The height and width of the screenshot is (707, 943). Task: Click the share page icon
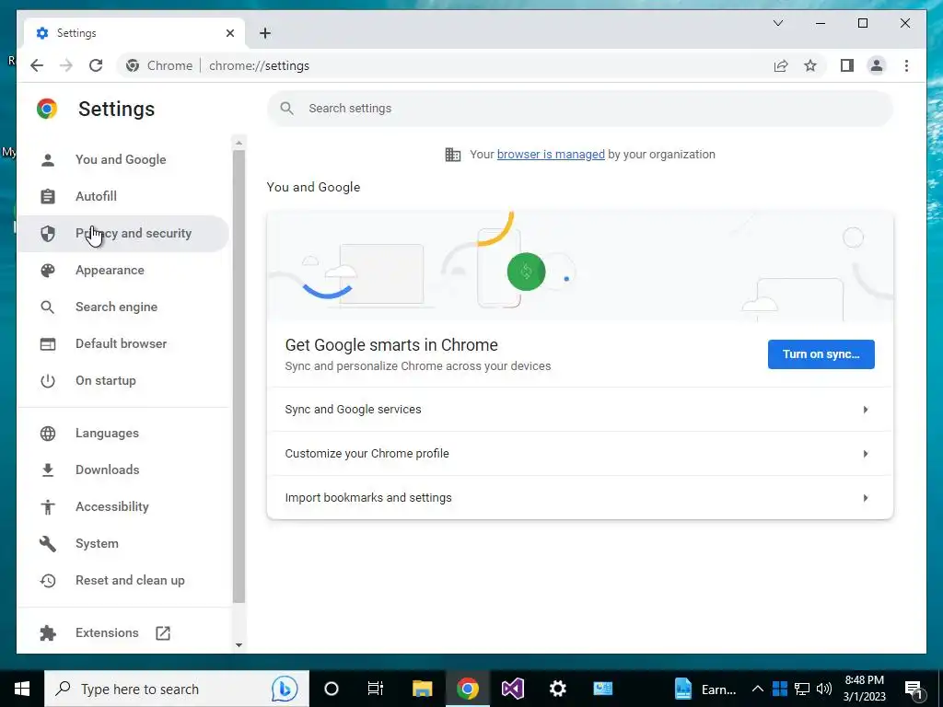781,65
